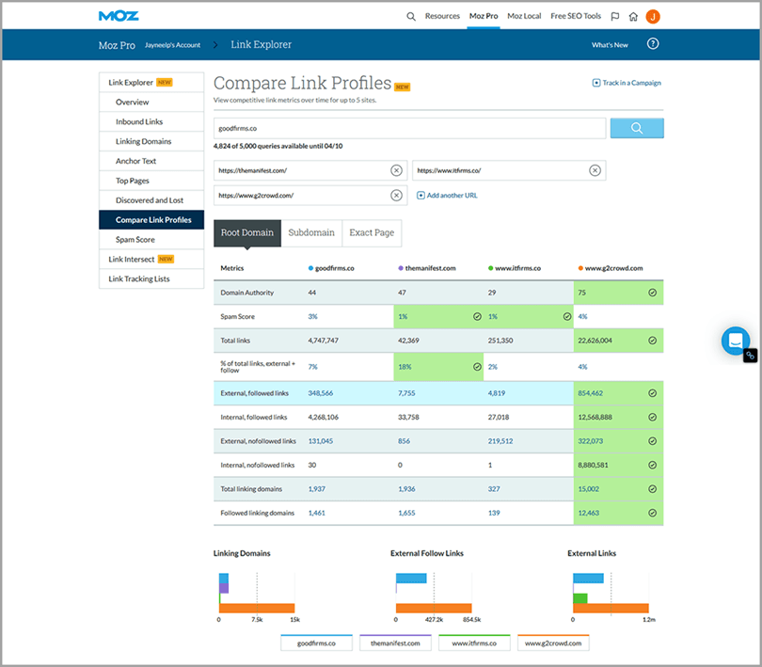Open Inbound Links in the sidebar

click(151, 121)
